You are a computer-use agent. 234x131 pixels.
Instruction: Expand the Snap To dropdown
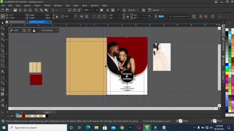point(138,10)
